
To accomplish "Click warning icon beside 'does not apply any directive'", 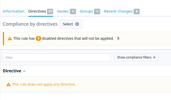I will (8, 84).
